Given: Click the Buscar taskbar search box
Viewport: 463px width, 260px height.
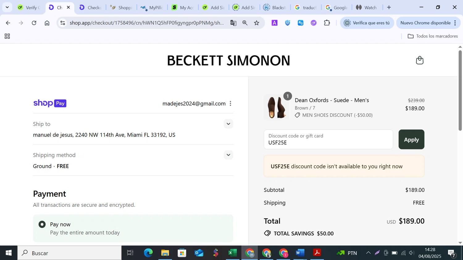Looking at the screenshot, I should pos(69,253).
